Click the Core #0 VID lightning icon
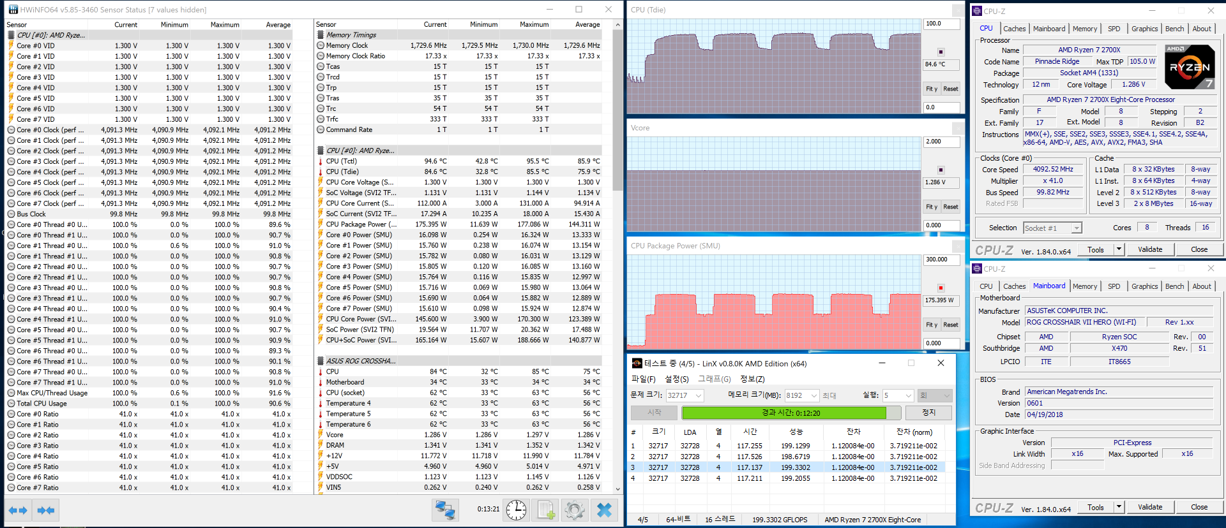Screen dimensions: 1226x528 (x=11, y=46)
